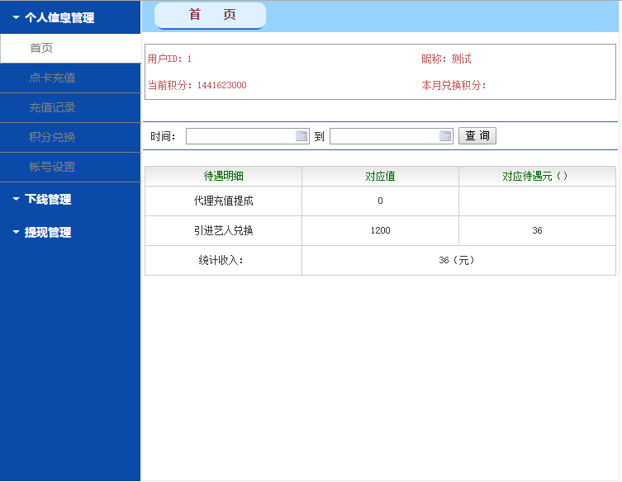Viewport: 622px width, 482px height.
Task: Click the 36（元） total value
Action: coord(457,261)
